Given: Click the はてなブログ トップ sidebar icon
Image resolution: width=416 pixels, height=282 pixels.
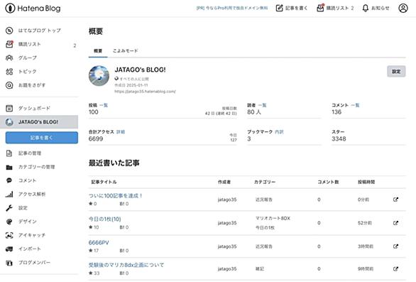Looking at the screenshot, I should 9,31.
